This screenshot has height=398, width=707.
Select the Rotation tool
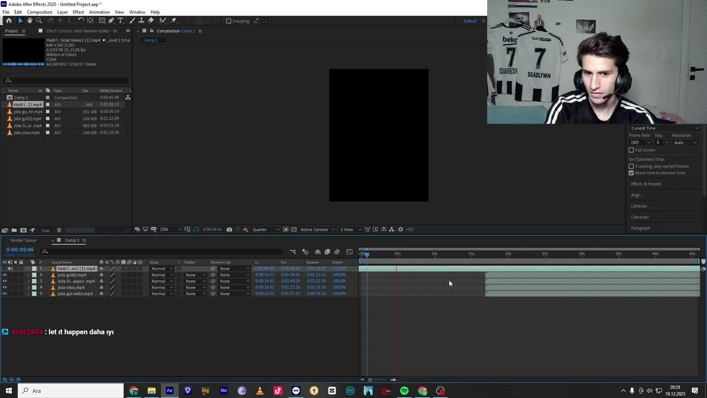click(81, 20)
